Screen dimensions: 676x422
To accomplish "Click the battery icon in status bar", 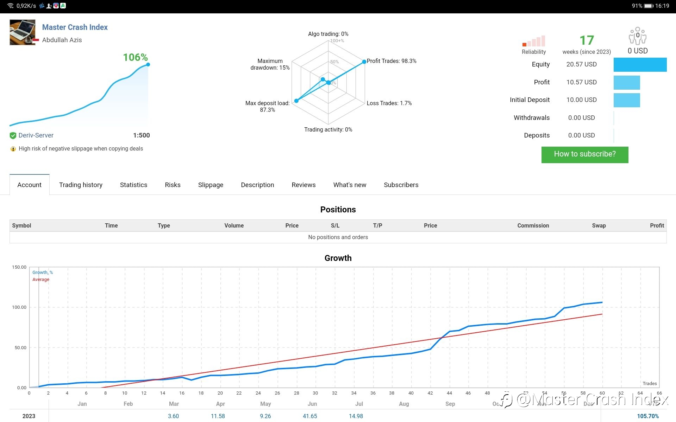I will click(649, 6).
